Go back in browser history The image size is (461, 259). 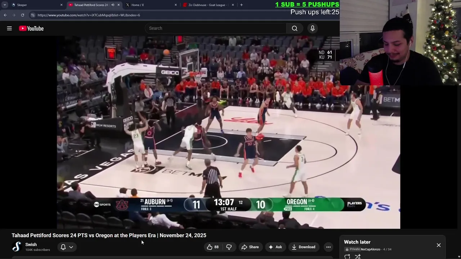tap(5, 15)
